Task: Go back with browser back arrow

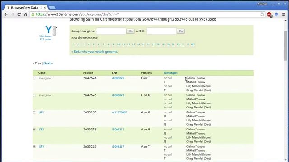Action: tap(6, 14)
